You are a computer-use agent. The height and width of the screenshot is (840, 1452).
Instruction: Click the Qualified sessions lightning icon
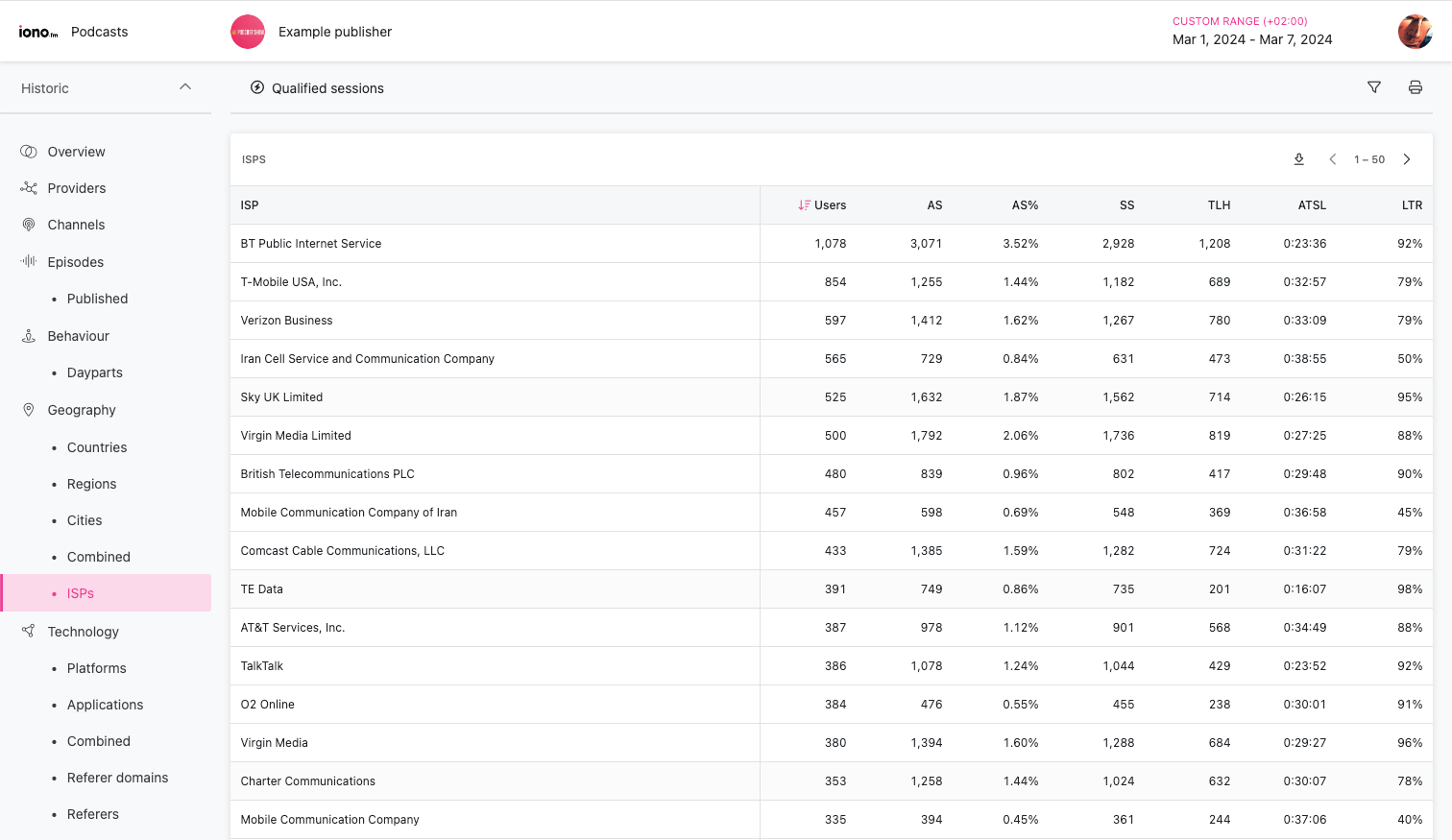tap(257, 87)
